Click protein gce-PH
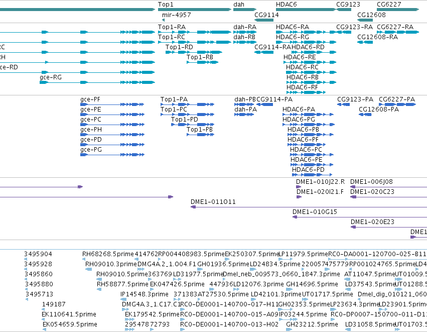Viewport: 427px width, 332px height. (112, 135)
